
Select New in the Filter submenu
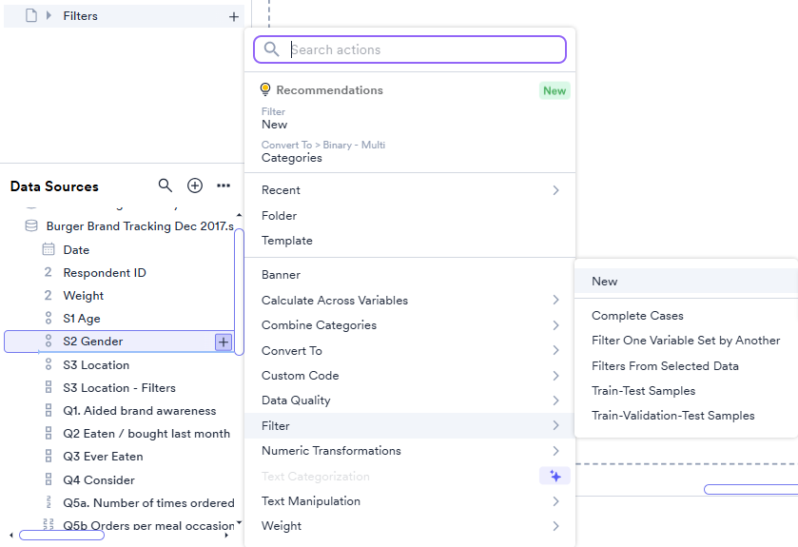tap(605, 282)
